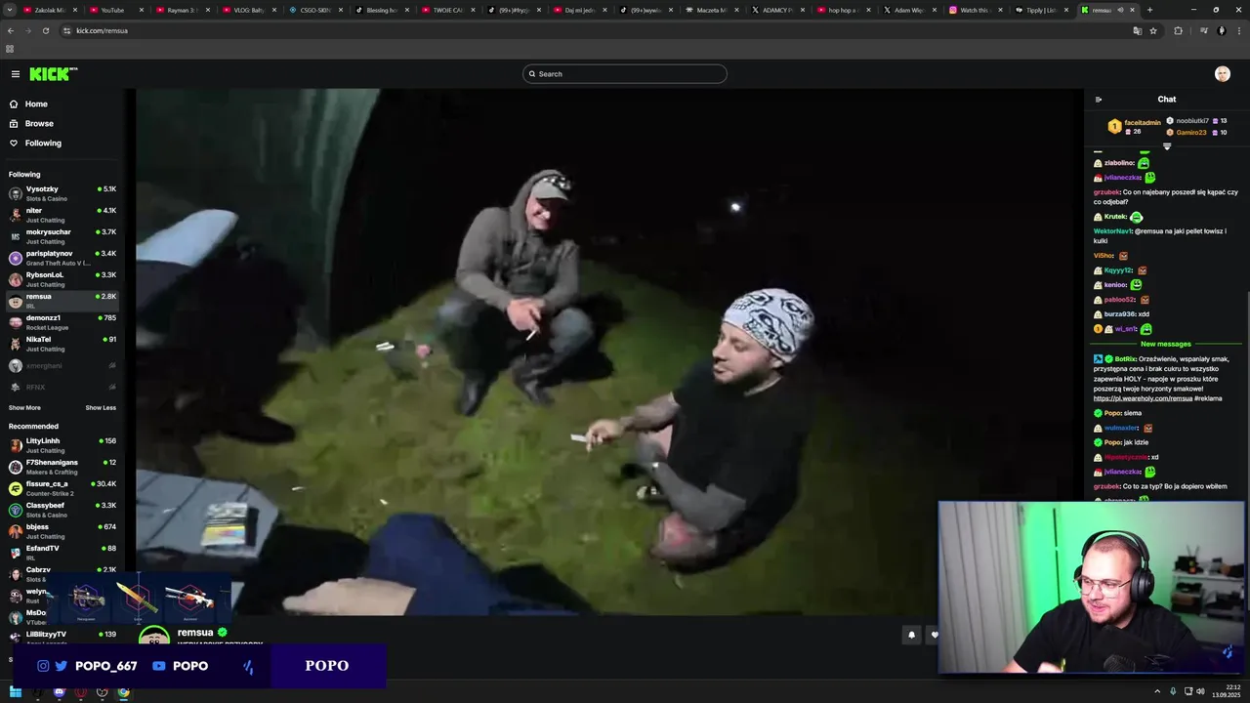Screen dimensions: 1250x703
Task: Open parisplatynov channel in Following
Action: [x=62, y=258]
